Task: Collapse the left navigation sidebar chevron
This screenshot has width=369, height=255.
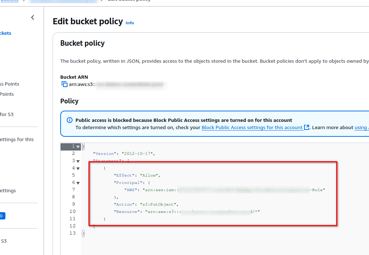Action: [33, 17]
